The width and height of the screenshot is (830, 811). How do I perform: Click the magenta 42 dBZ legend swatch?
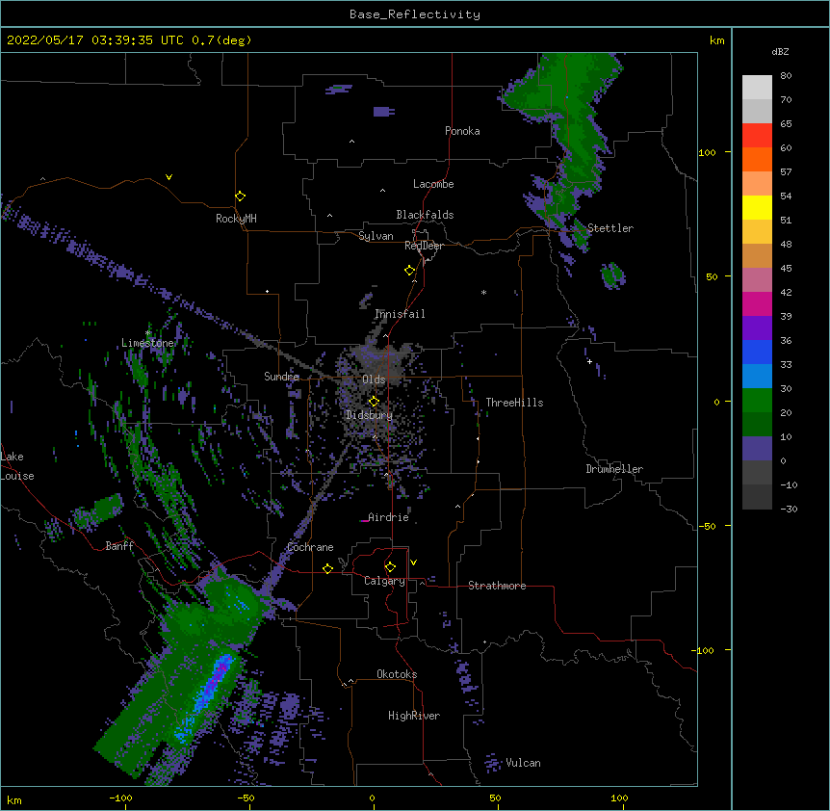pos(757,303)
